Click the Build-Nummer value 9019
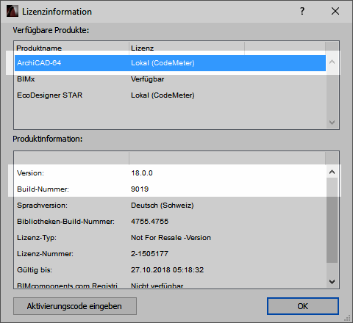 140,189
